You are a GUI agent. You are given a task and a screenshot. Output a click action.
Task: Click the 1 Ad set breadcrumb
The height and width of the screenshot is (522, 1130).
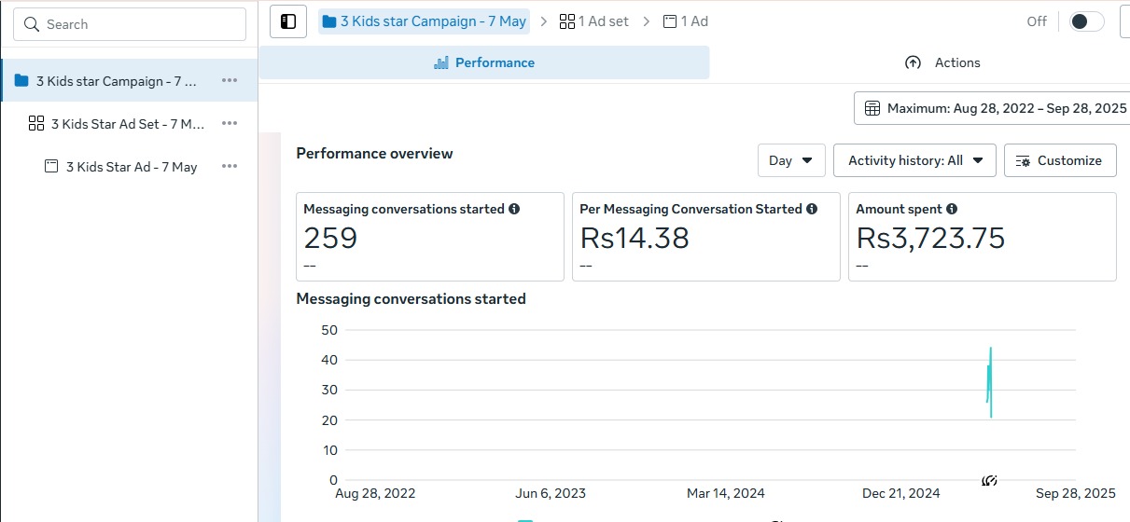594,21
